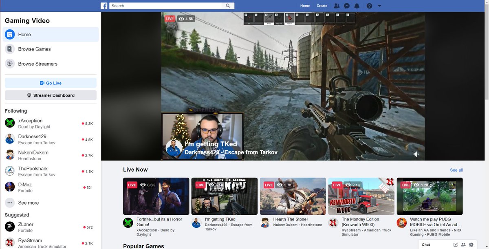Open Create in top navigation bar
The width and height of the screenshot is (489, 249).
pos(322,6)
